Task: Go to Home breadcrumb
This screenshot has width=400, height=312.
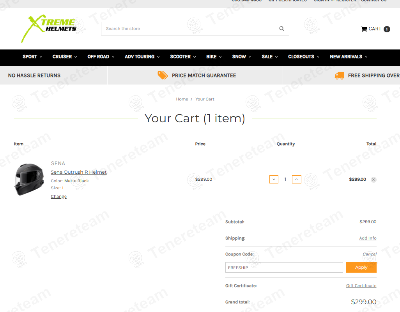Action: point(182,99)
